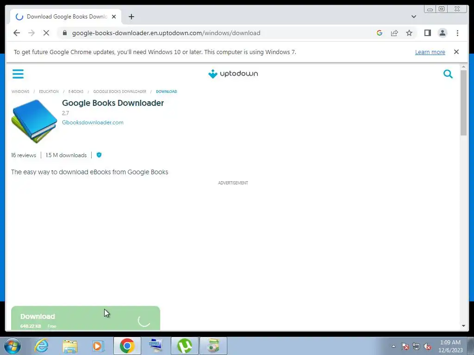The width and height of the screenshot is (474, 355).
Task: Click the green Download button
Action: coord(86,318)
